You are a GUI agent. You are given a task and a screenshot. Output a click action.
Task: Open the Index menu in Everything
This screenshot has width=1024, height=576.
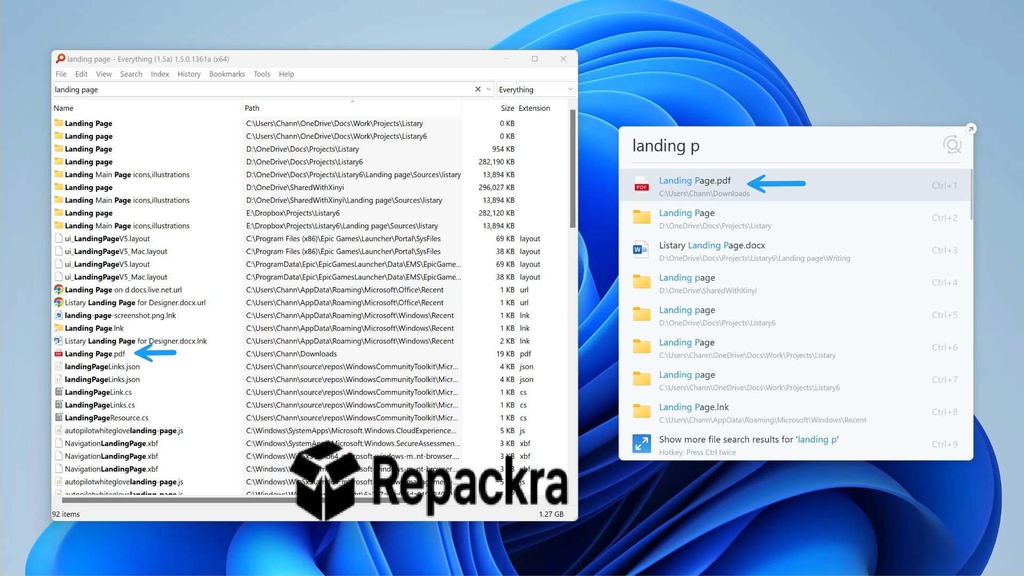point(159,74)
